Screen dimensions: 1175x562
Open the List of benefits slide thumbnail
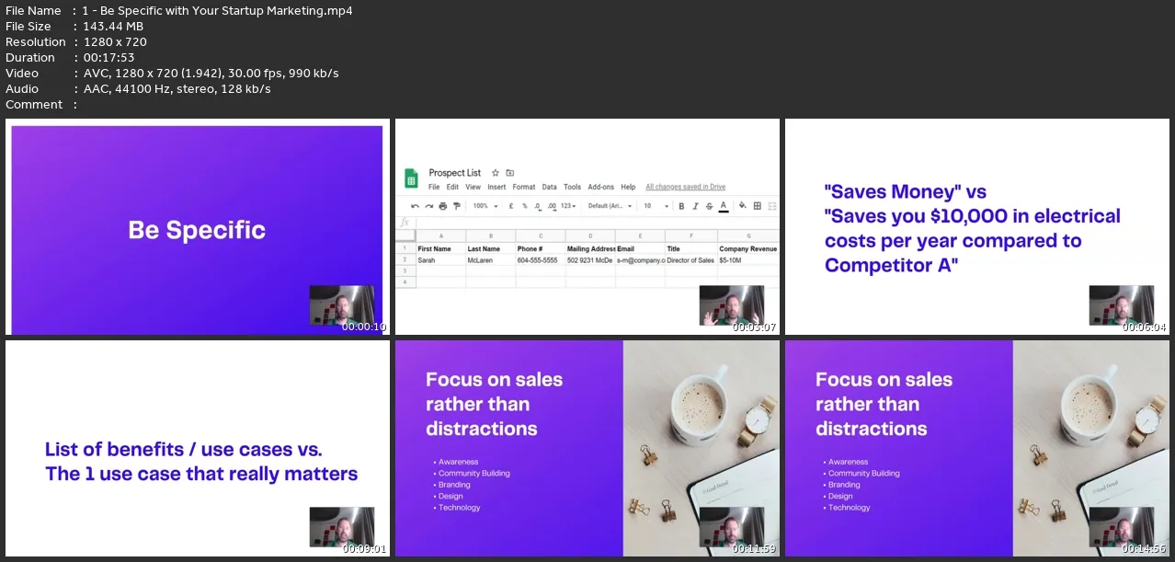(x=197, y=449)
